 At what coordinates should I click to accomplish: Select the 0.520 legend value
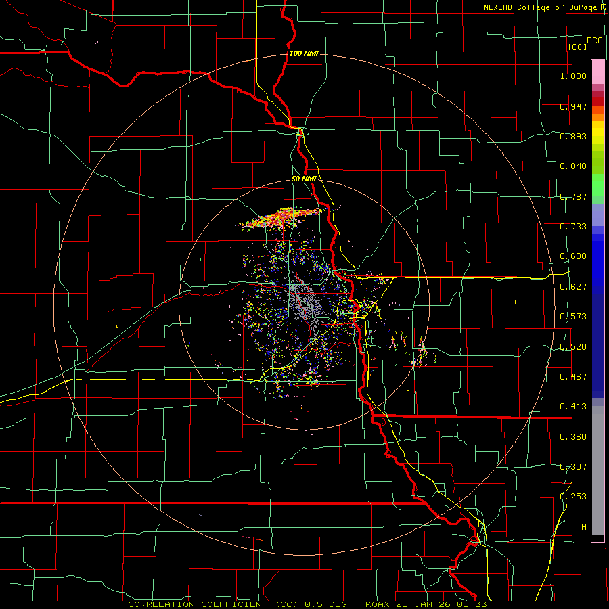[x=573, y=347]
